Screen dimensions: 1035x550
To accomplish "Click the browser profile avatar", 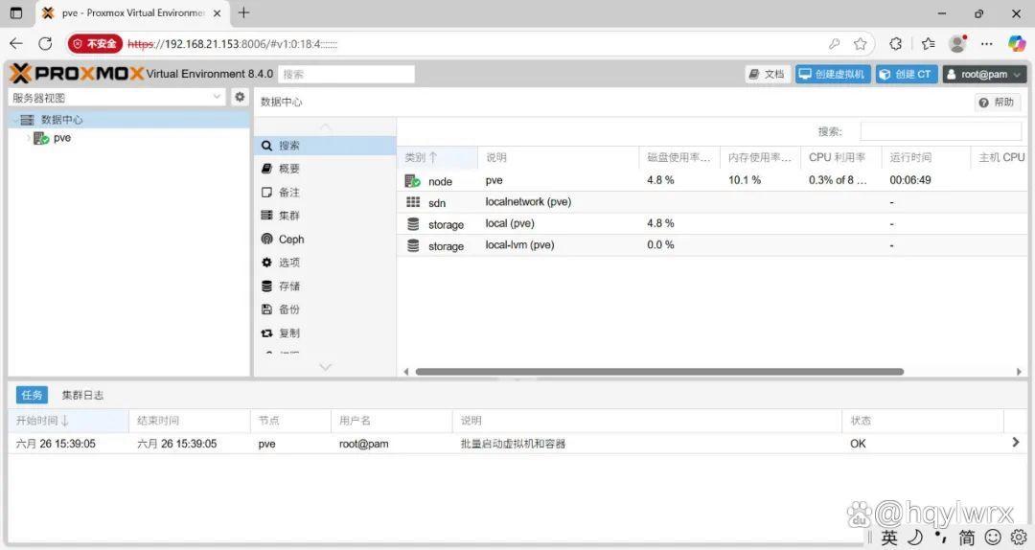I will (957, 43).
